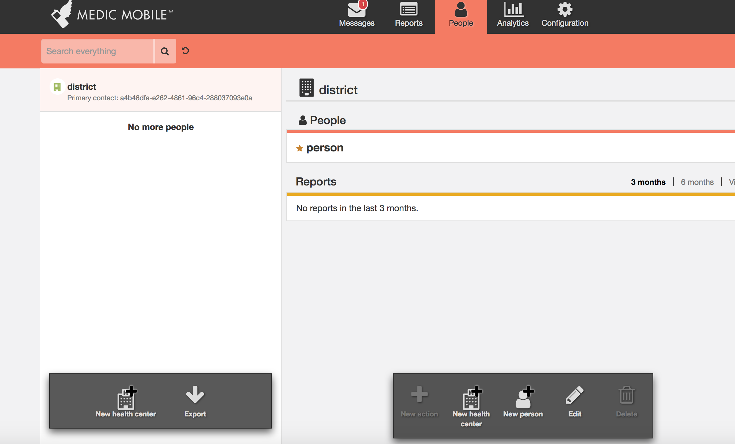Screen dimensions: 735x444
Task: Click the Primary contact ID text
Action: 160,98
